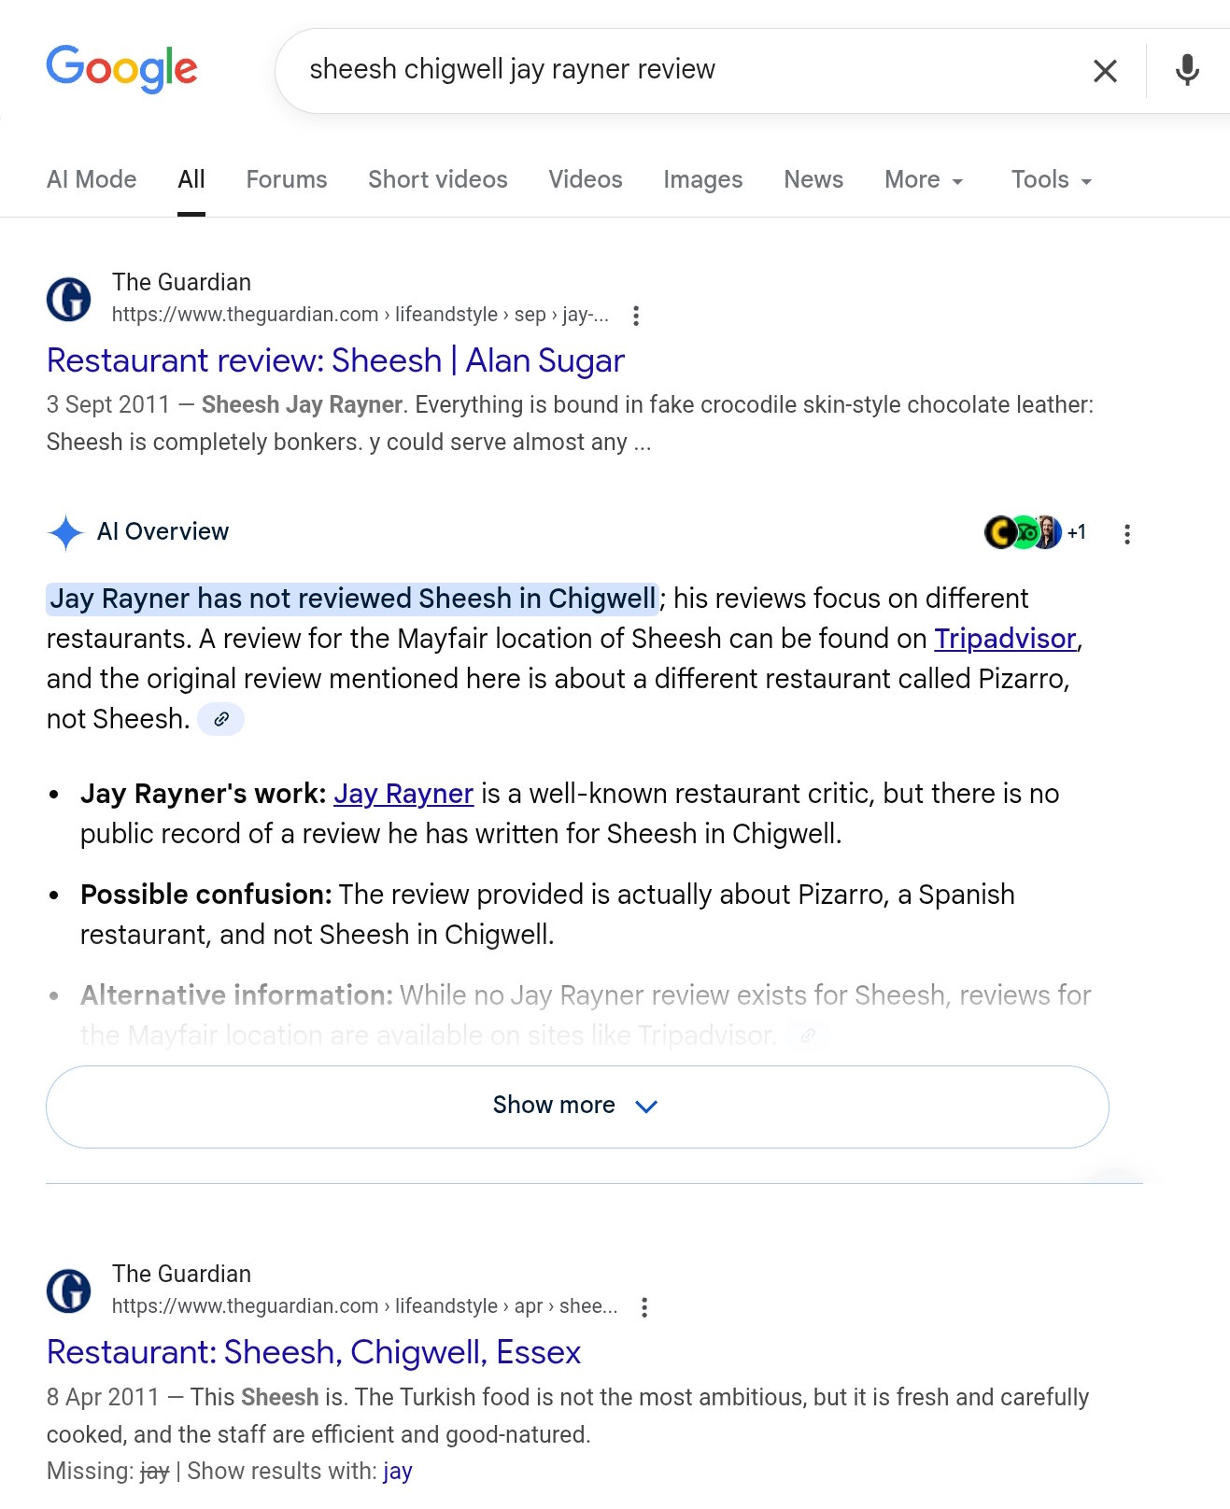Start voice search with the microphone
Screen dimensions: 1230x1509
1187,71
